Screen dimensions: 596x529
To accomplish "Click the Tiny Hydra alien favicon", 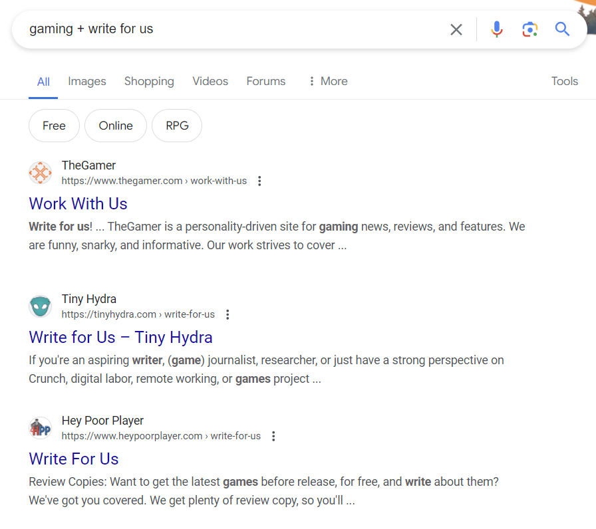I will coord(40,306).
